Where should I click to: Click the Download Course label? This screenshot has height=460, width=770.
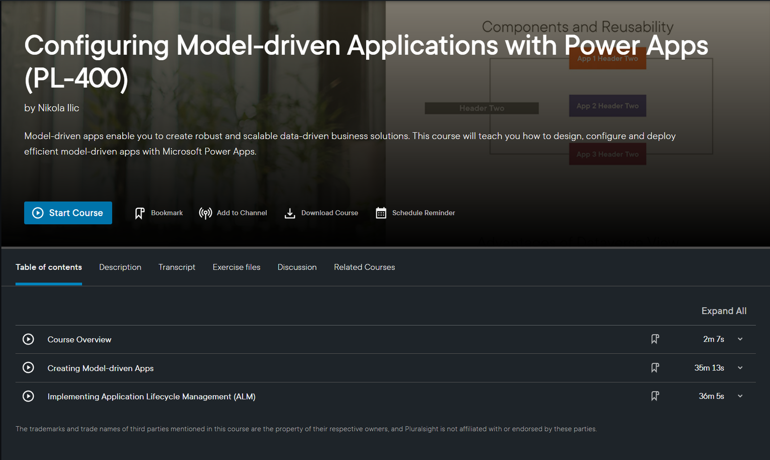click(x=330, y=213)
